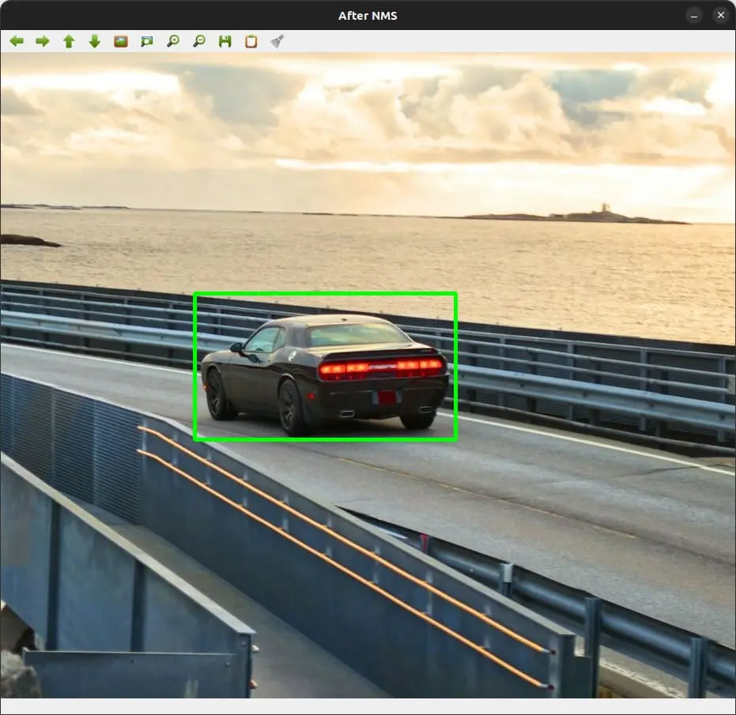Copy the image to the clipboard
The image size is (736, 715).
click(251, 41)
